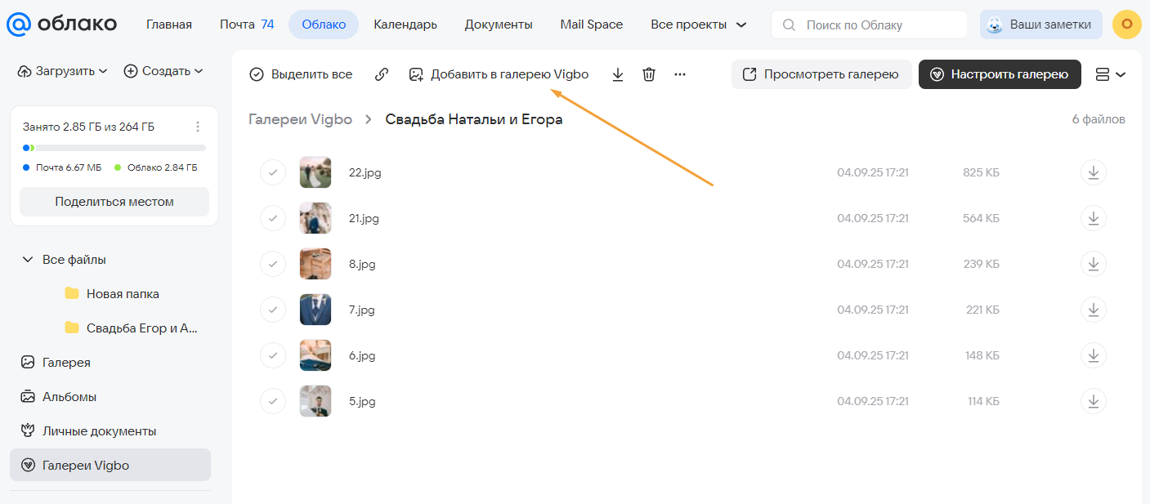
Task: Open the three-dot more actions menu
Action: tap(679, 74)
